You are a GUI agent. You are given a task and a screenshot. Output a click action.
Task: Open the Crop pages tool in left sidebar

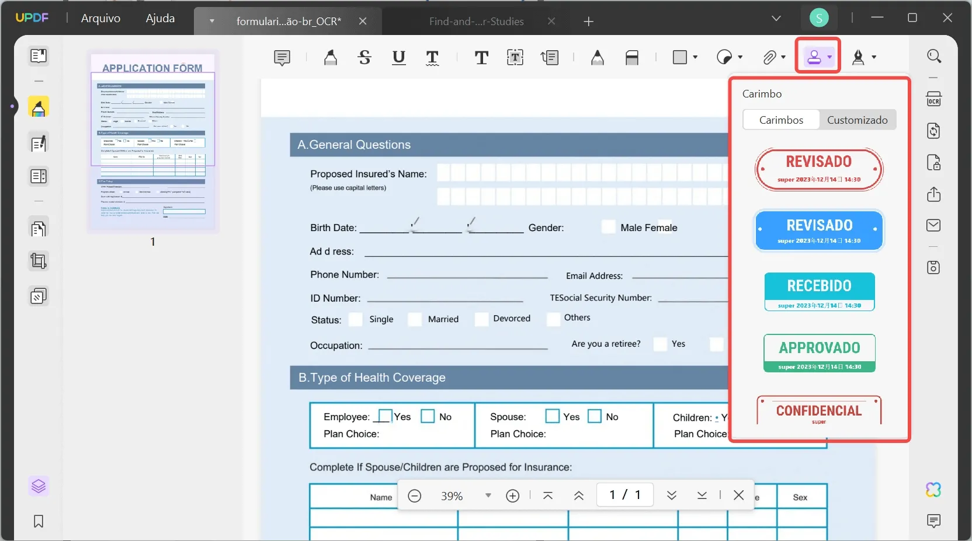39,261
